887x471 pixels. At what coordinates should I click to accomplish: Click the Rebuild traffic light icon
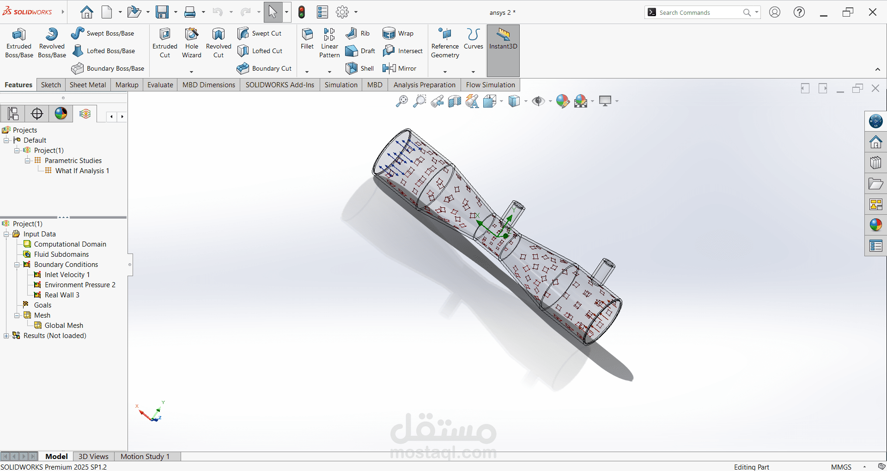(x=302, y=12)
